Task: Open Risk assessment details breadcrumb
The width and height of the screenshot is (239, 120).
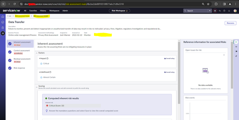Action: [x=41, y=16]
